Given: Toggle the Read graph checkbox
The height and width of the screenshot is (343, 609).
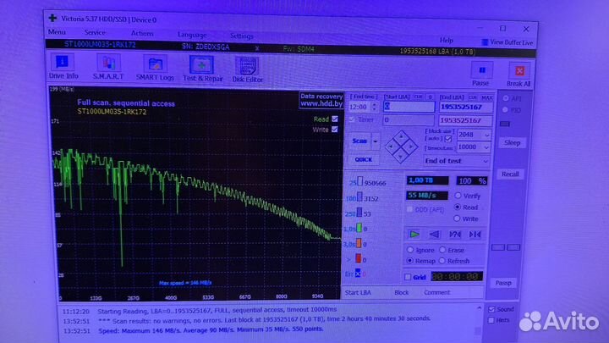Looking at the screenshot, I should [335, 119].
